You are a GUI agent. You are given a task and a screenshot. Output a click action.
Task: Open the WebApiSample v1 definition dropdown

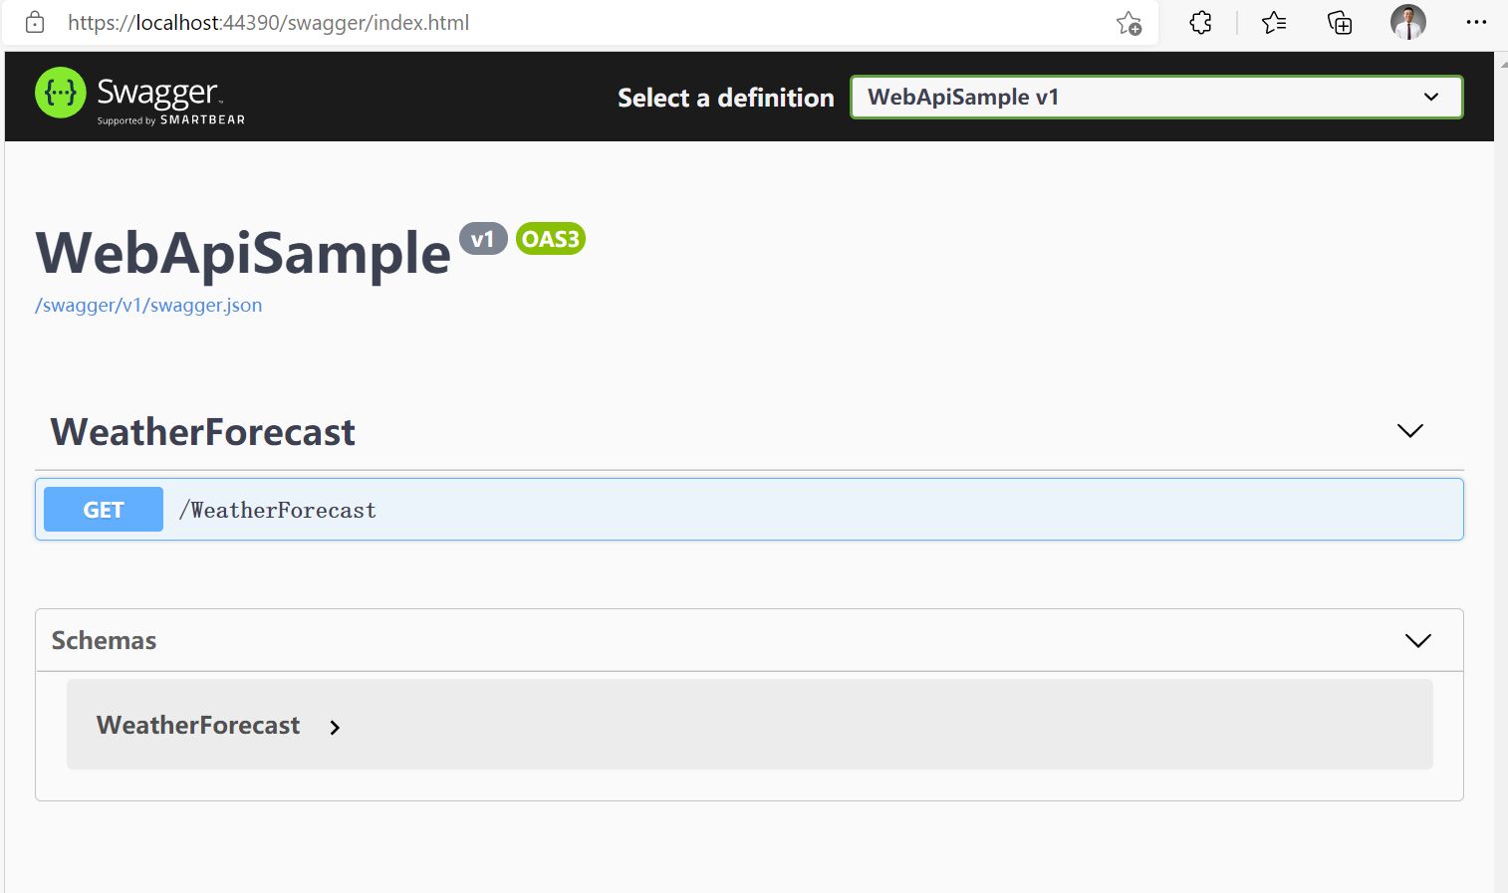coord(1156,97)
